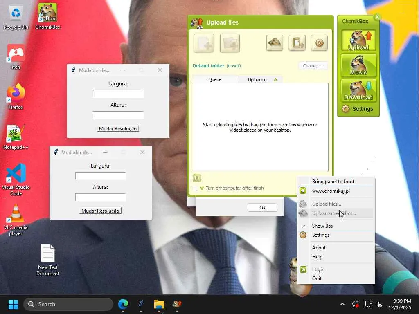Click Mudar Resolução button in upper Mudador window
Viewport: 419px width, 314px height.
[118, 129]
